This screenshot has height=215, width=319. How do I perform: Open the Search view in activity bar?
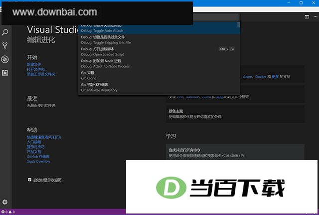pos(5,32)
